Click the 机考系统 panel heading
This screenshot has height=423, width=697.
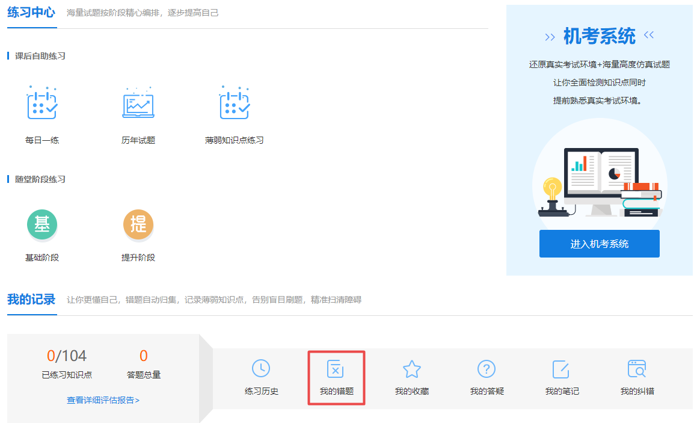click(x=599, y=36)
